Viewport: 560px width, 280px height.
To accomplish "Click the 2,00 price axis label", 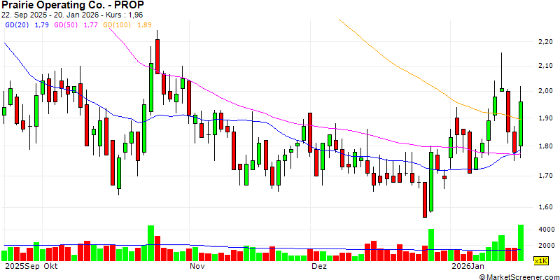I will (545, 91).
